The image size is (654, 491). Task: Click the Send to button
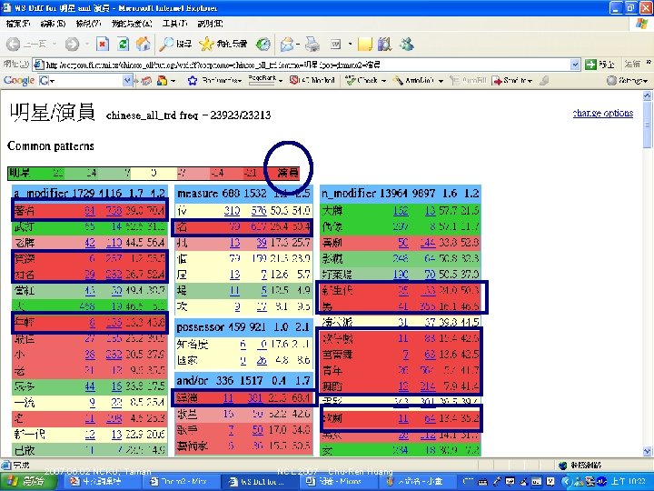click(511, 80)
